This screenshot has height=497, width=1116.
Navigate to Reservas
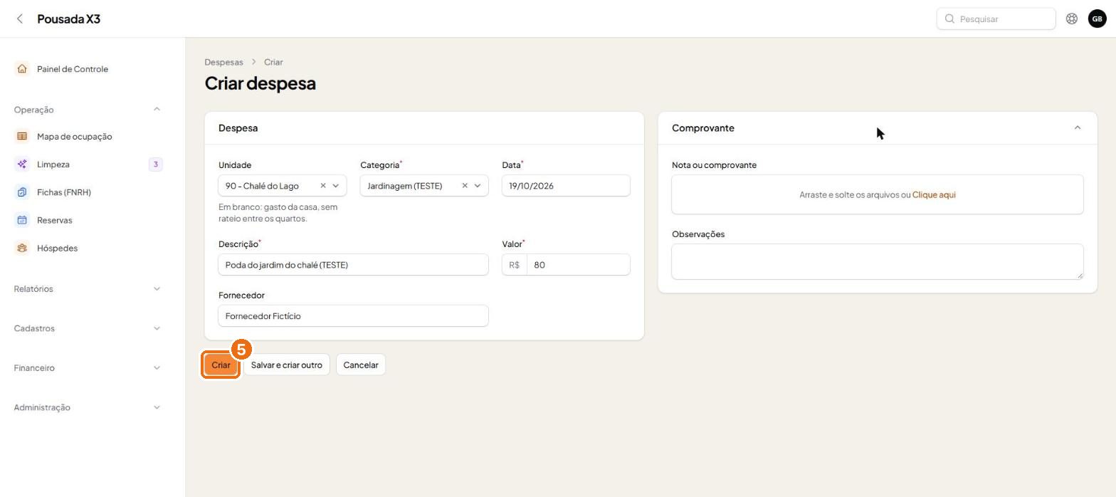(x=54, y=220)
